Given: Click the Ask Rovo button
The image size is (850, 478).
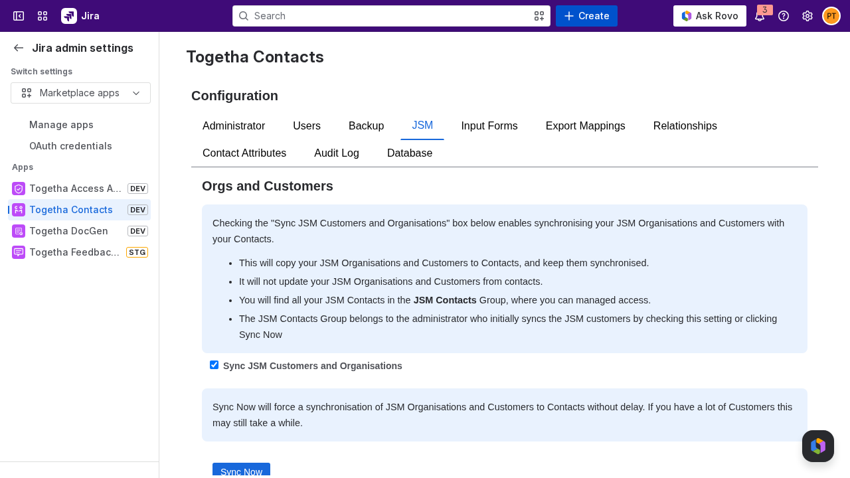Looking at the screenshot, I should click(710, 16).
